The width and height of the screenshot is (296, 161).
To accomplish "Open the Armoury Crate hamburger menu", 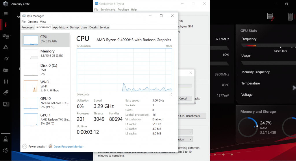I will click(x=6, y=13).
